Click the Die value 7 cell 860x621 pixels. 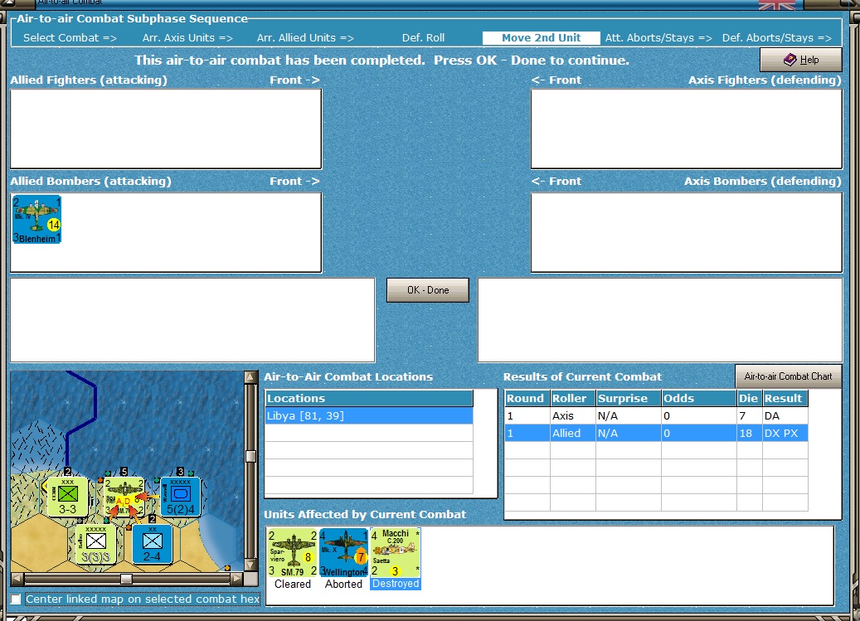[749, 415]
